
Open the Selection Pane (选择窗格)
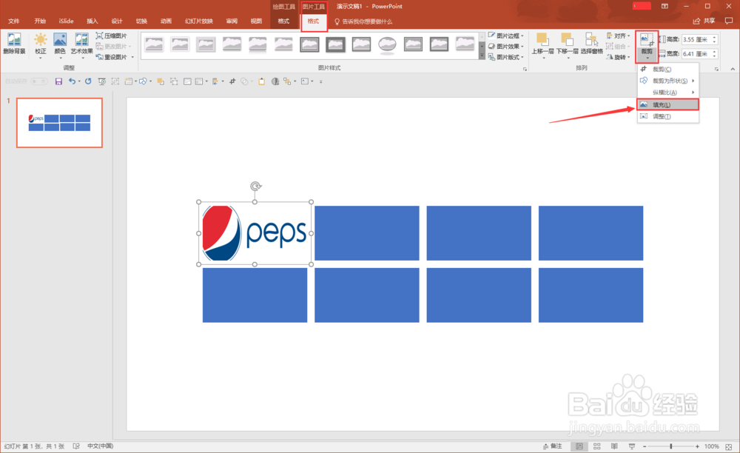pyautogui.click(x=592, y=44)
